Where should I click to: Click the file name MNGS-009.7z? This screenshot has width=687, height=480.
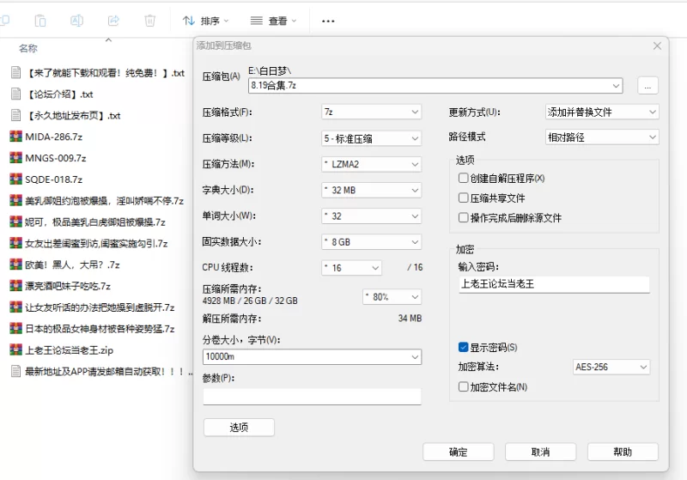pos(56,158)
